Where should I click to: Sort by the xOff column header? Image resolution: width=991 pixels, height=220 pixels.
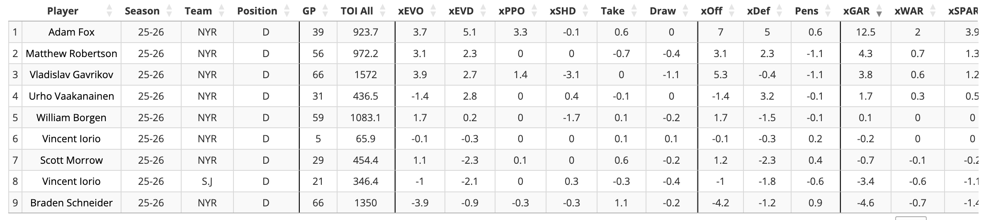(712, 11)
